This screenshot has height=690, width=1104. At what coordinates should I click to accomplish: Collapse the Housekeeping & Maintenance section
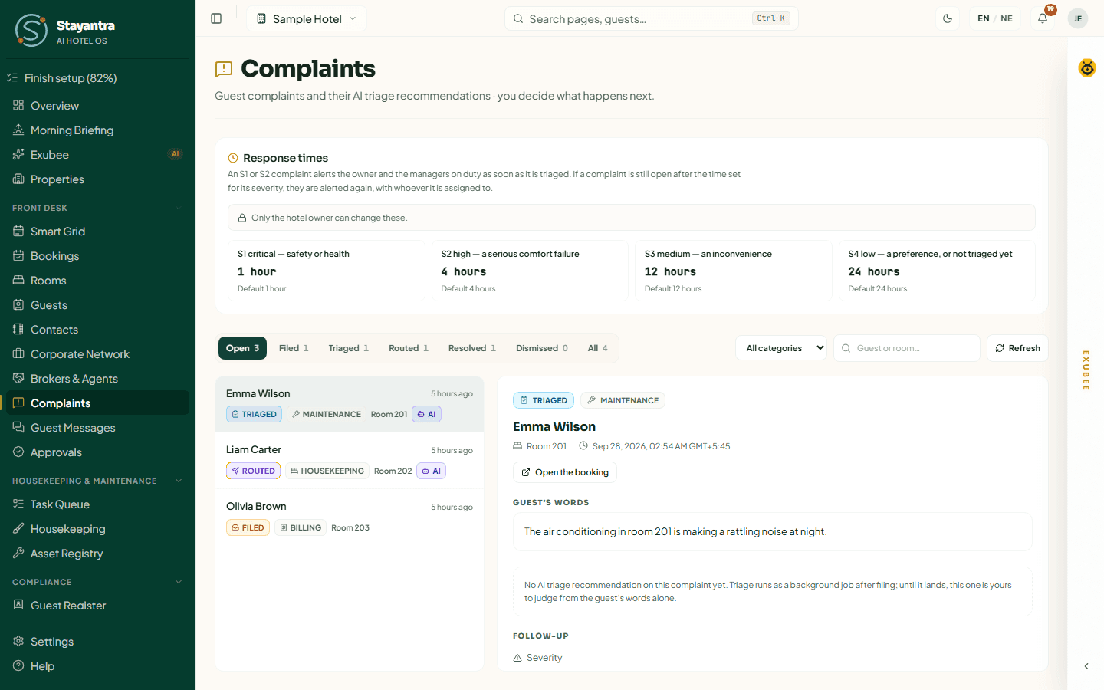(x=179, y=481)
